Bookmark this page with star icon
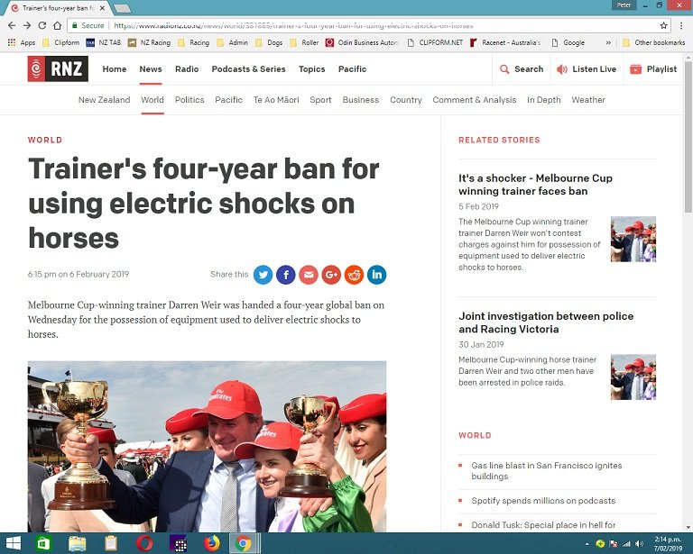The image size is (693, 554). pos(663,26)
